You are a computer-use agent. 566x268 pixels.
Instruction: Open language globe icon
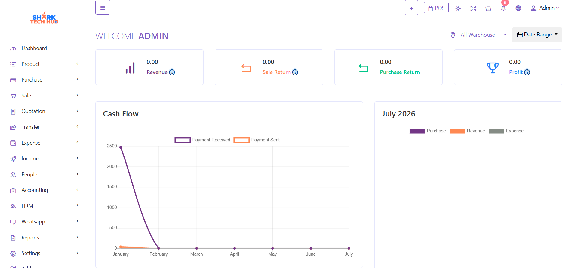[518, 8]
